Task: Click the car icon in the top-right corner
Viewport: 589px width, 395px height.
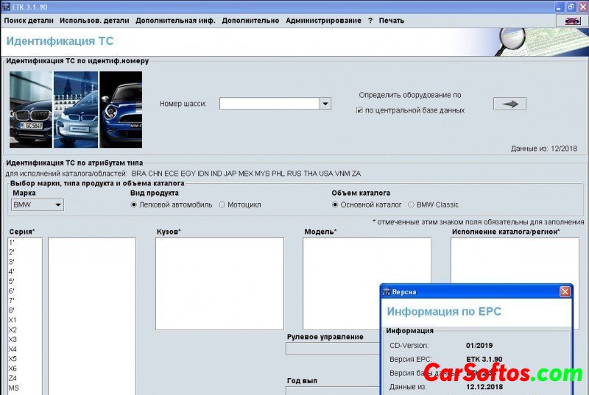Action: point(572,21)
